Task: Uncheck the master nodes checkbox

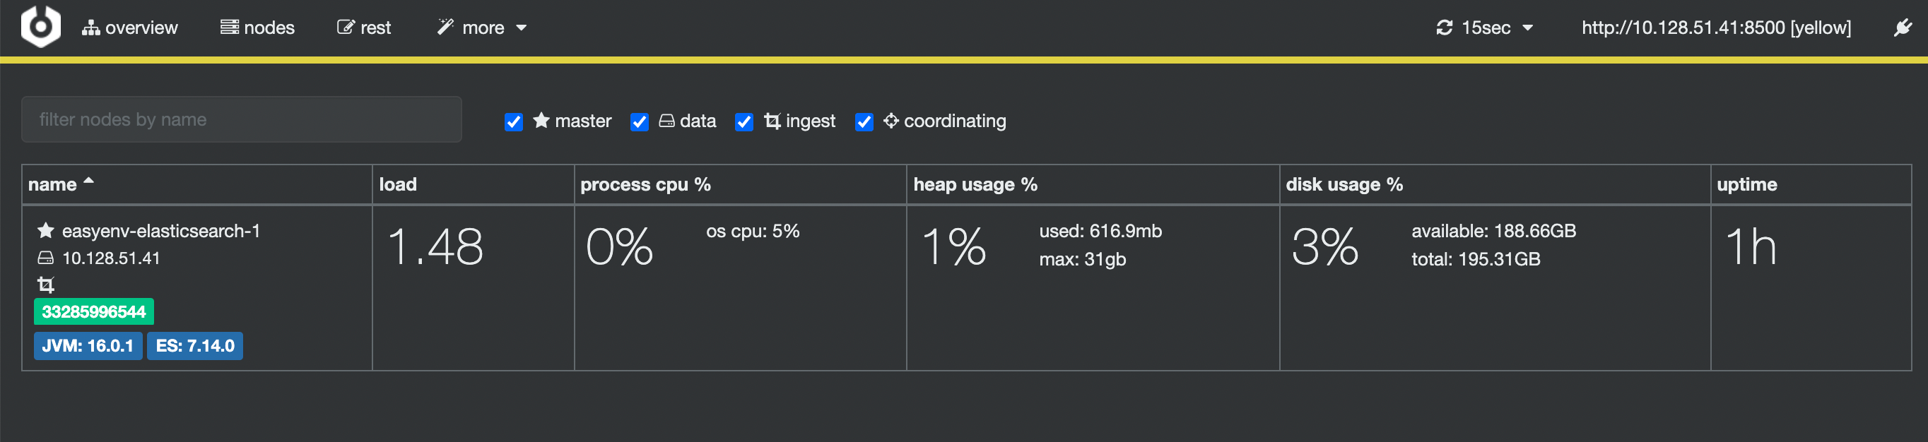Action: pyautogui.click(x=513, y=121)
